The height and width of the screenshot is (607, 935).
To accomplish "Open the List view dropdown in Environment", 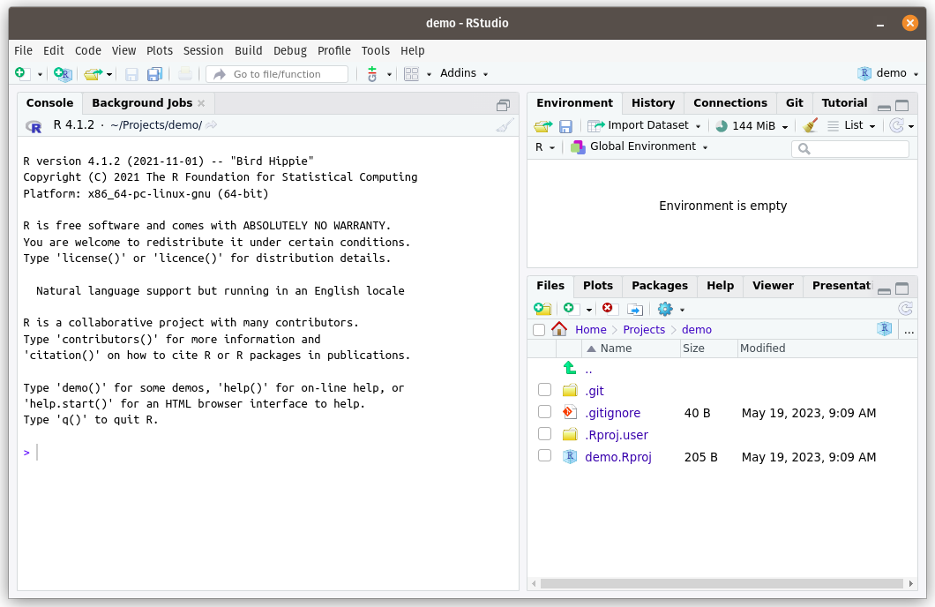I will pyautogui.click(x=851, y=125).
